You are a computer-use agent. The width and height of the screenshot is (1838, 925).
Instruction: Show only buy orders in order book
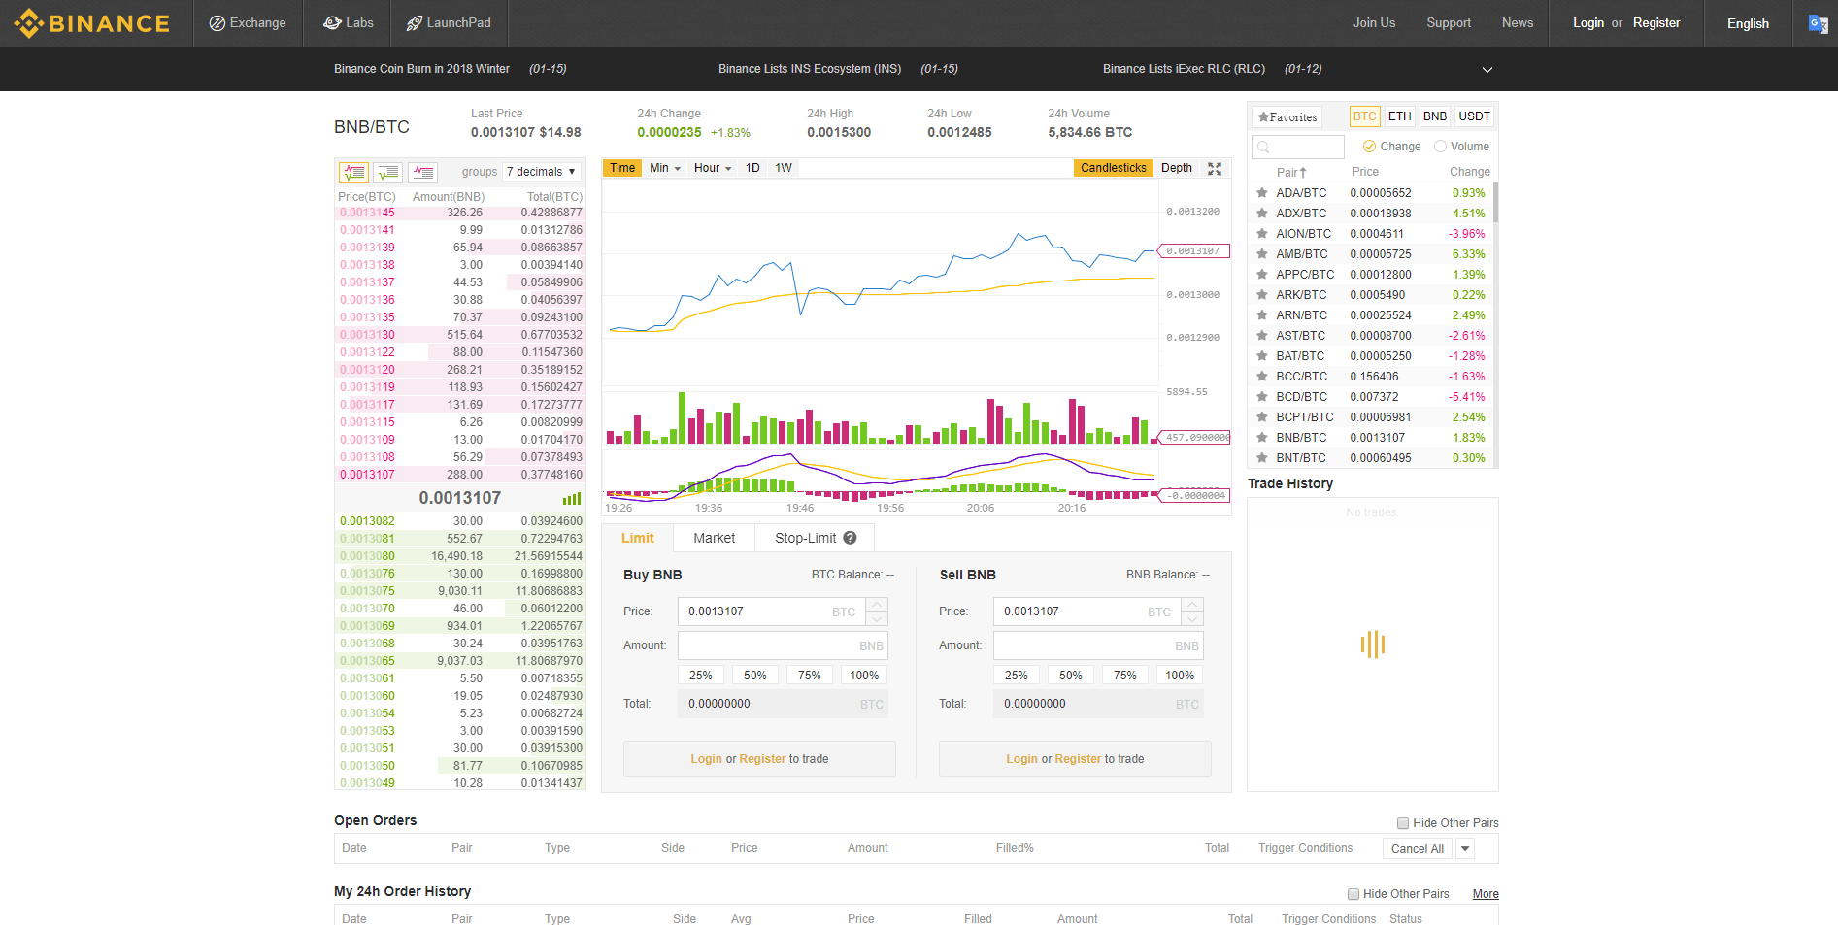point(387,172)
